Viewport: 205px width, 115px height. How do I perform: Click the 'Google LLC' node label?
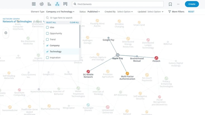[48, 74]
